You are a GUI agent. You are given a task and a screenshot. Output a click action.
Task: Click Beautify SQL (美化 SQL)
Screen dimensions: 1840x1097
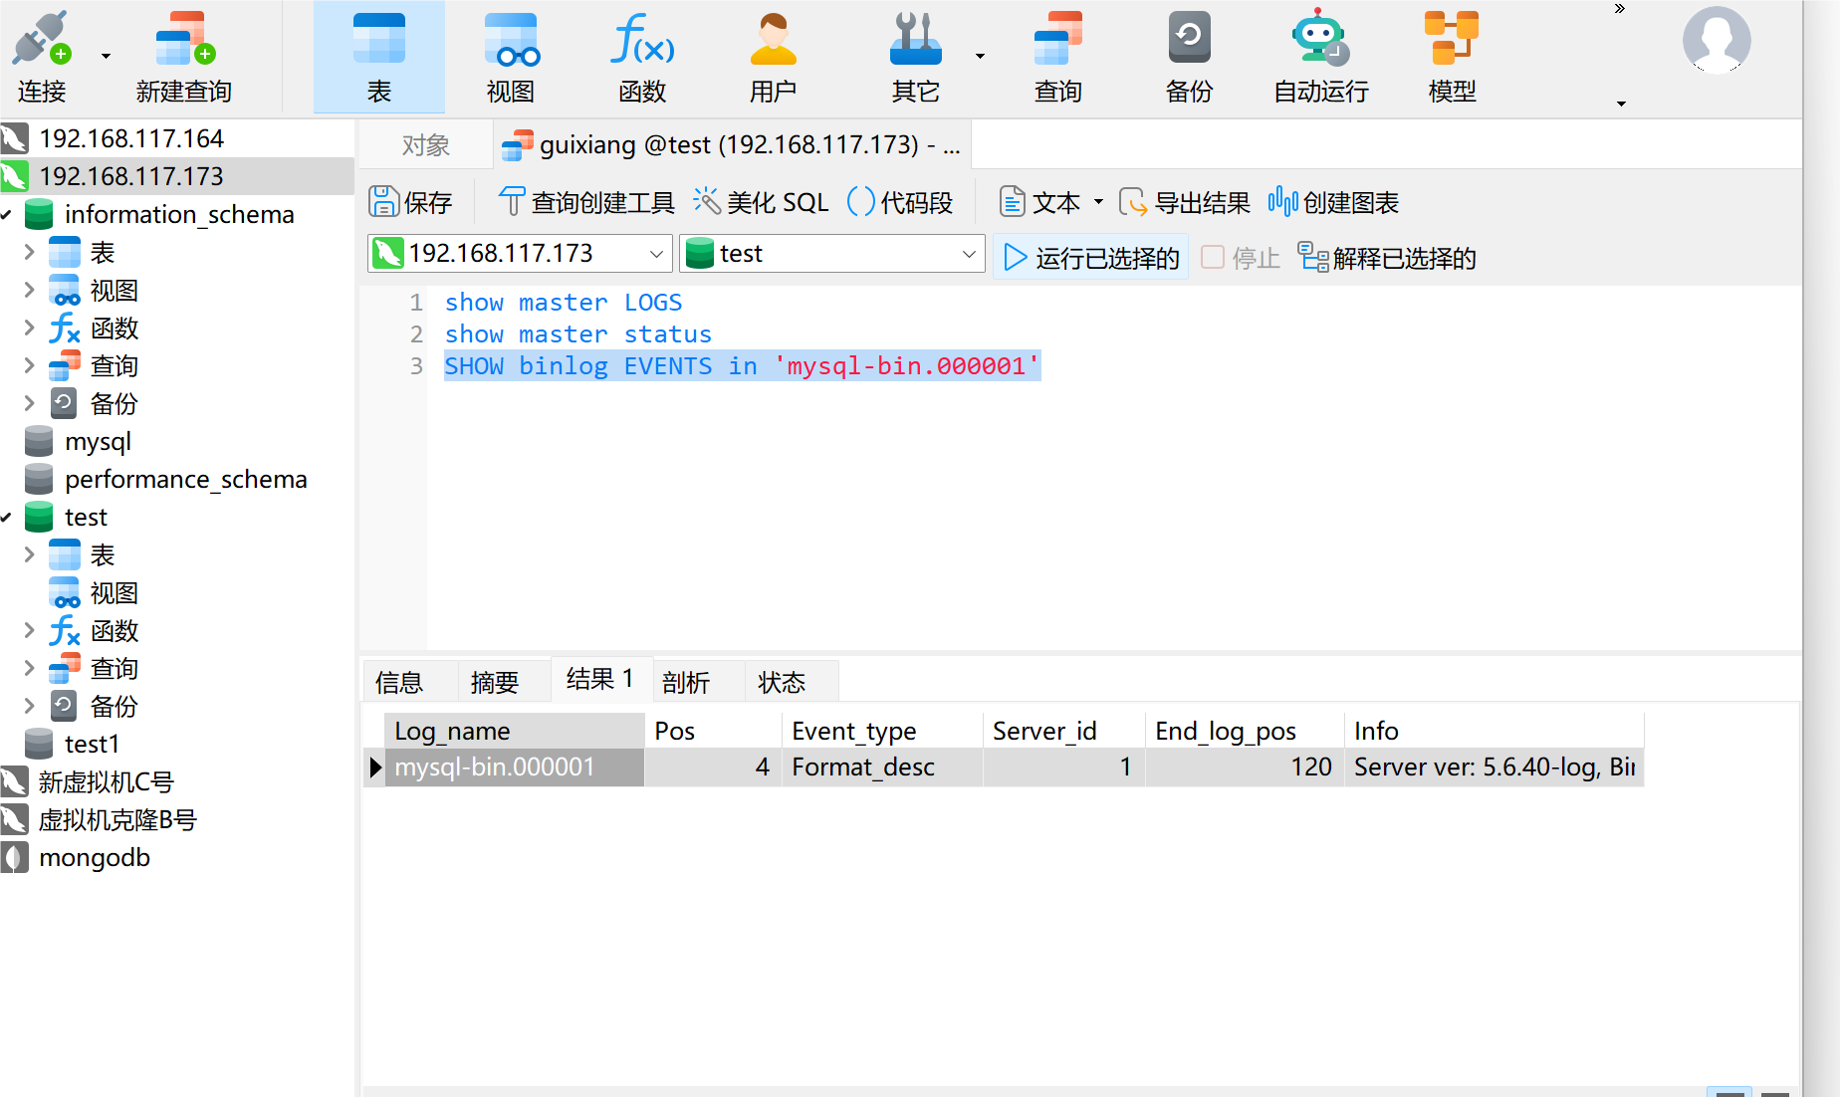click(x=762, y=202)
